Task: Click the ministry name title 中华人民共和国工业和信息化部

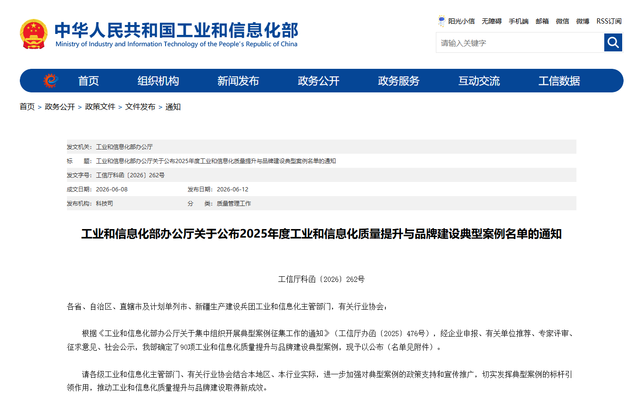Action: (176, 30)
